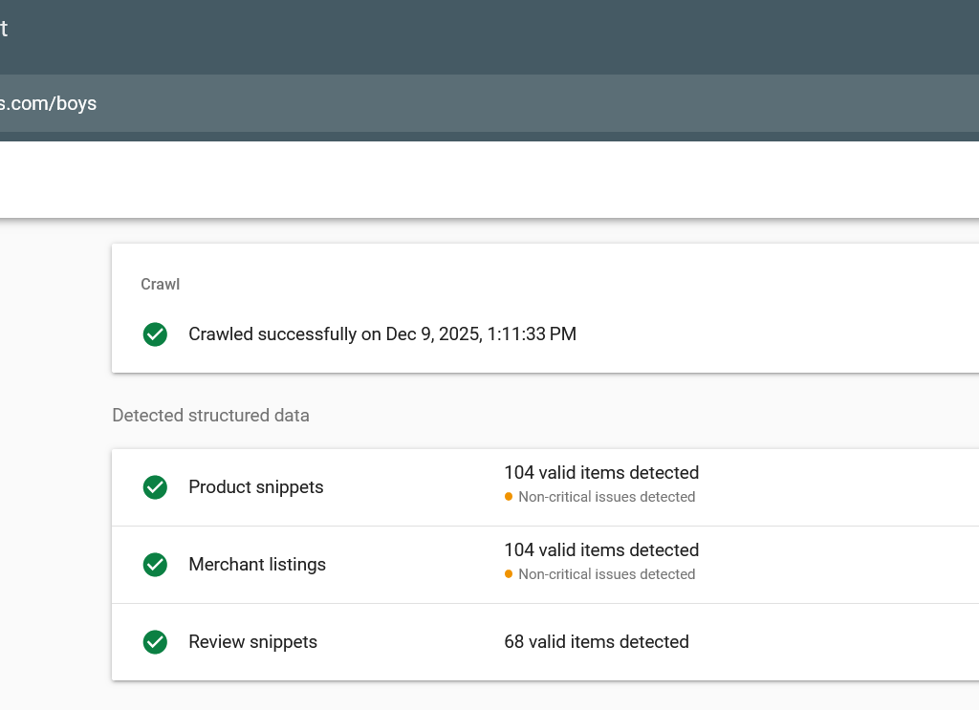The height and width of the screenshot is (710, 979).
Task: Click Non-critical issues detected under Product snippets
Action: tap(606, 497)
